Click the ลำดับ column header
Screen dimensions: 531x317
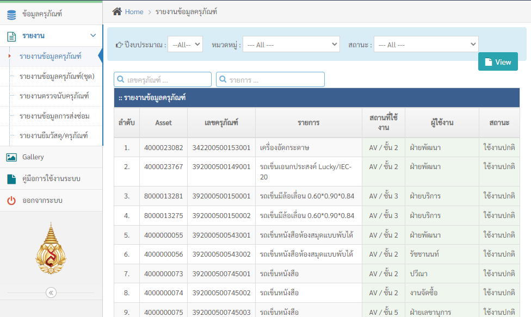coord(127,122)
